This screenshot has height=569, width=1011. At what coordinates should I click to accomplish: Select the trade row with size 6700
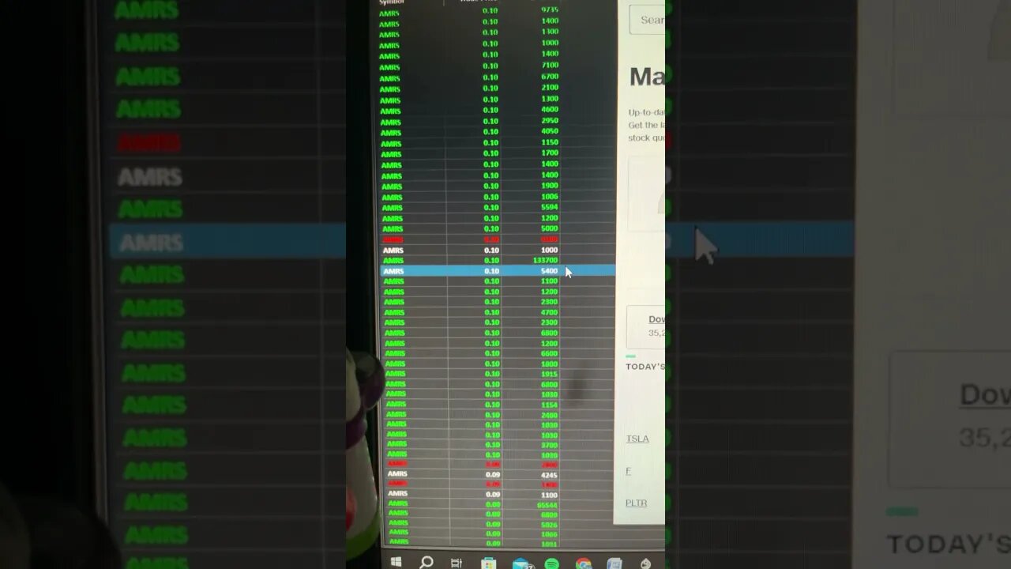(x=498, y=77)
